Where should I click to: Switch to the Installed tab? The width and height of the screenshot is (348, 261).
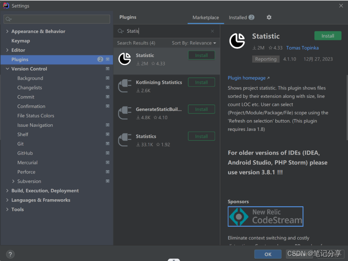coord(242,17)
